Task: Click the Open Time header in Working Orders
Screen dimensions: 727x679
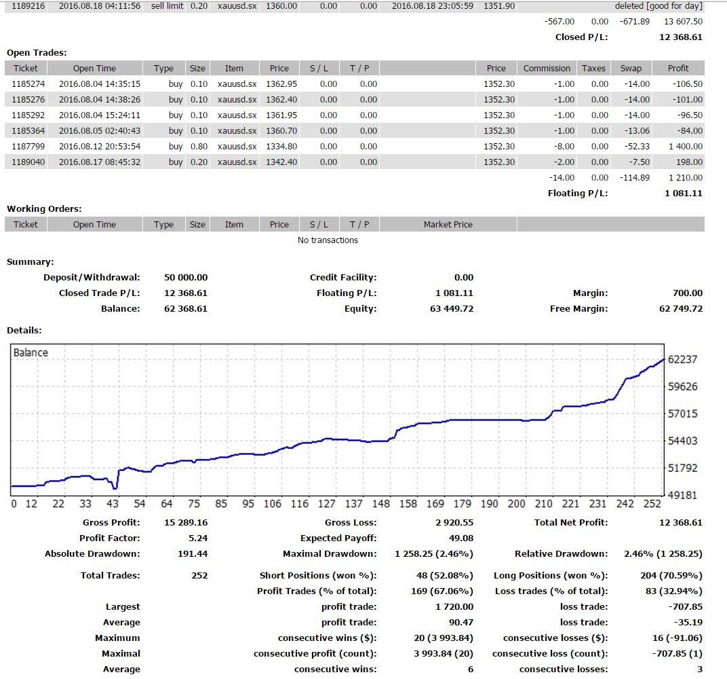Action: (94, 225)
